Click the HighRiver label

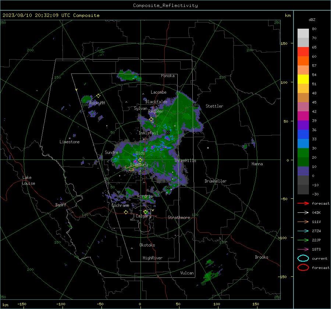point(153,258)
